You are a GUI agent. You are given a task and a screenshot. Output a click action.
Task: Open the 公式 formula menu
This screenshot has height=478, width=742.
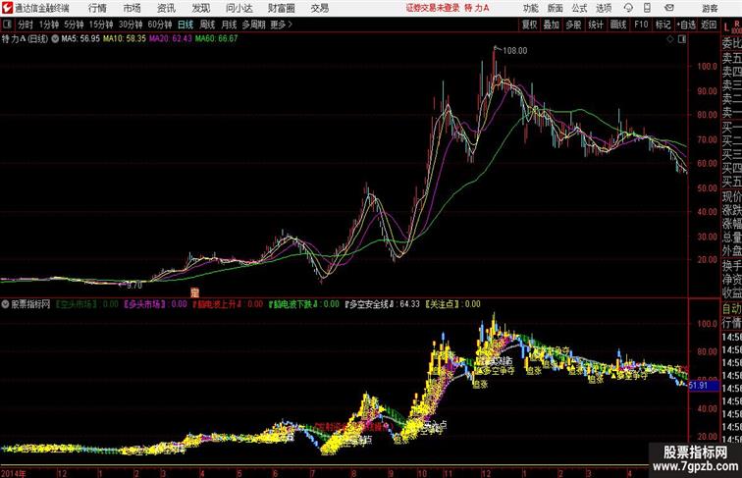579,8
